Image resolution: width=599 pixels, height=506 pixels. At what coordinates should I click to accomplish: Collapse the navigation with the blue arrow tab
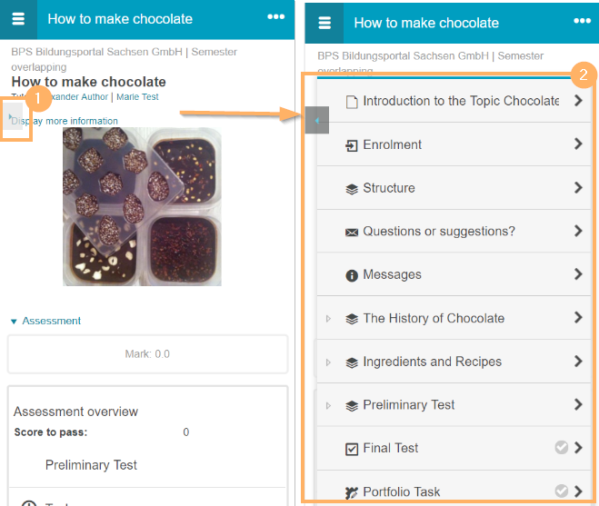coord(316,119)
